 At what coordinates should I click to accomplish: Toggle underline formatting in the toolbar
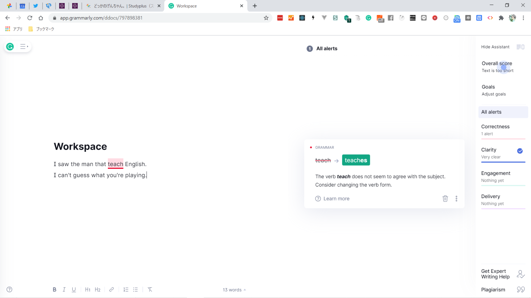point(74,290)
